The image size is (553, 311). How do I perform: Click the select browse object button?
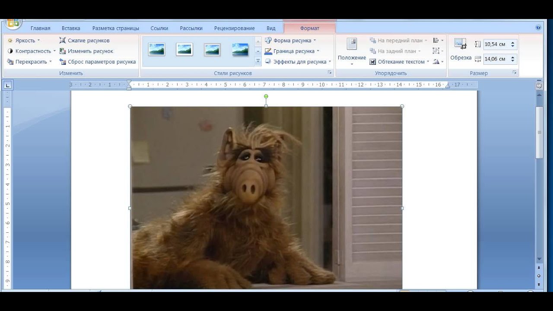tap(539, 276)
